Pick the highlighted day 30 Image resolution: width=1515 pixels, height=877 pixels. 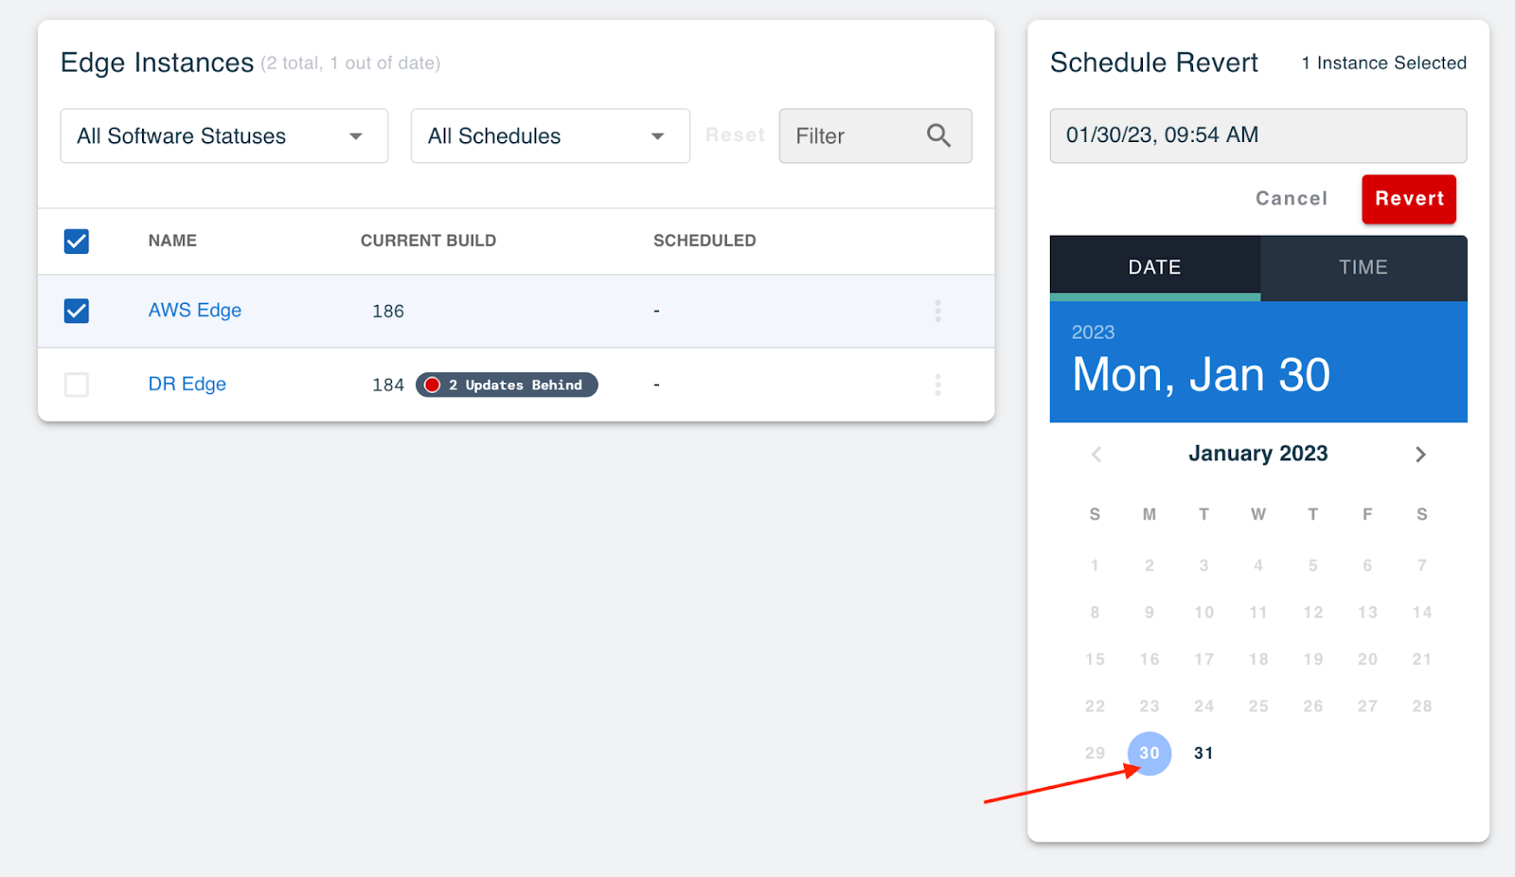coord(1150,754)
